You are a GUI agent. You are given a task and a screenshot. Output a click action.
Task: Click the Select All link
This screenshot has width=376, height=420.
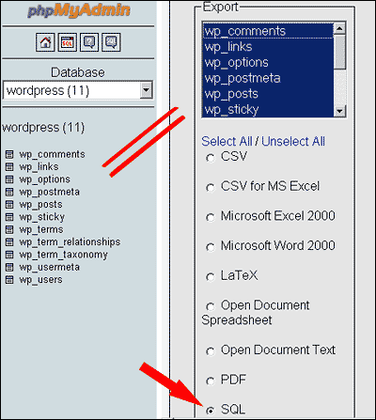tap(227, 141)
